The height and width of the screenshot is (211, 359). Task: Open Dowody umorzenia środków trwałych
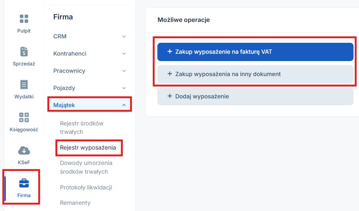86,167
